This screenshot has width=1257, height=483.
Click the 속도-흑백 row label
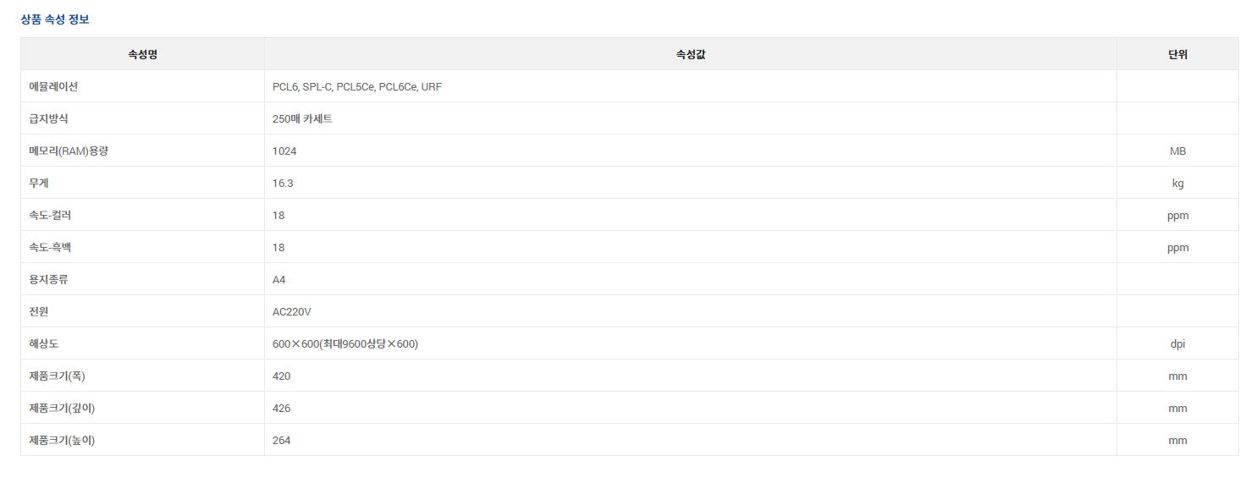[50, 248]
